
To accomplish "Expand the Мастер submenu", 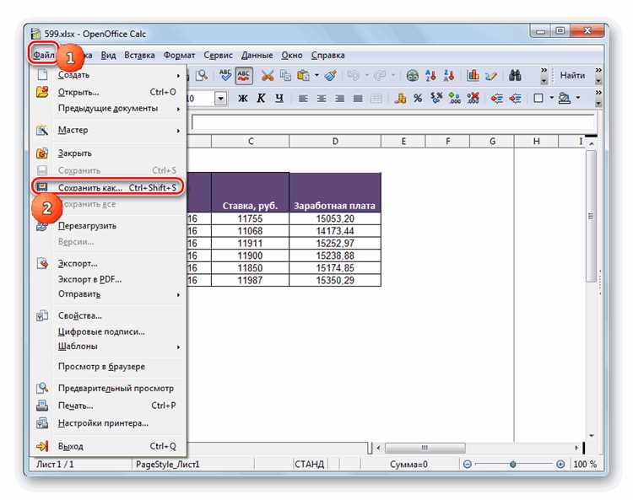I will coord(108,130).
